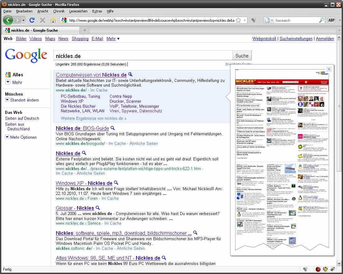343x274 pixels.
Task: Click the magnifier in the foxsearch box
Action: (322, 20)
